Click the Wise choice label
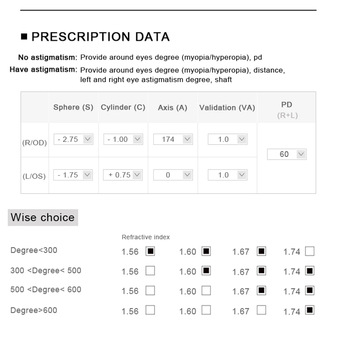The height and width of the screenshot is (338, 338). coord(43,218)
